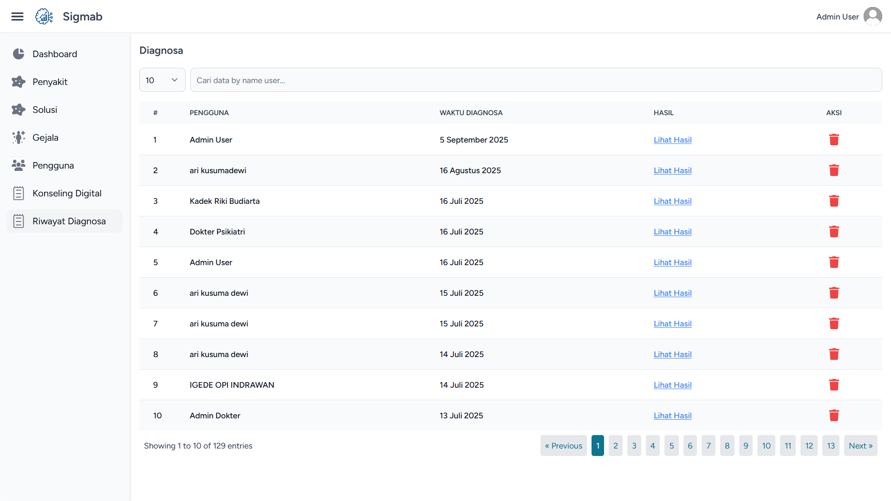Image resolution: width=891 pixels, height=501 pixels.
Task: Click trash icon for Kadek Riki Budiarta
Action: (833, 201)
